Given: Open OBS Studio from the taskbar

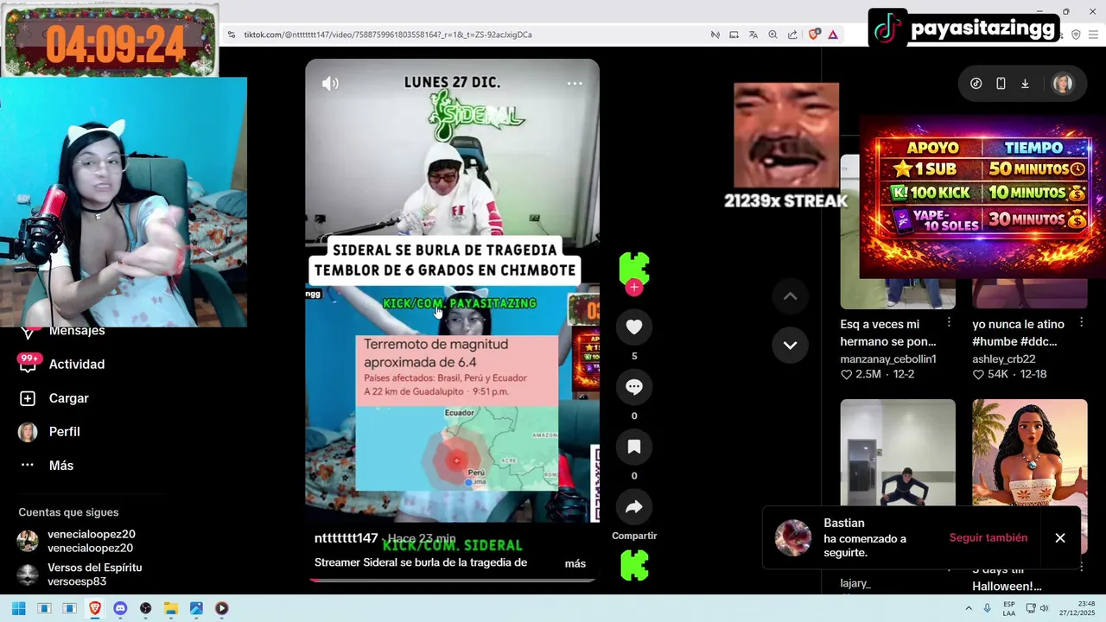Looking at the screenshot, I should point(146,608).
